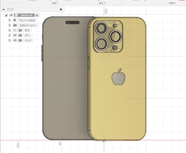Click the 名前の付いたビュー folder icon
The image size is (186, 153).
(15, 25)
